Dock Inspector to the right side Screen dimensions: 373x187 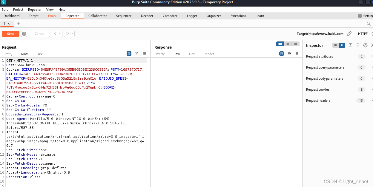pyautogui.click(x=342, y=45)
